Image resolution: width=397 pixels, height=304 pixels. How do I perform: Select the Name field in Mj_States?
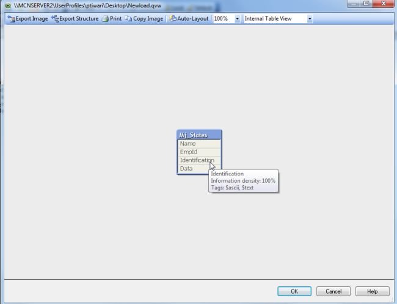click(x=199, y=144)
